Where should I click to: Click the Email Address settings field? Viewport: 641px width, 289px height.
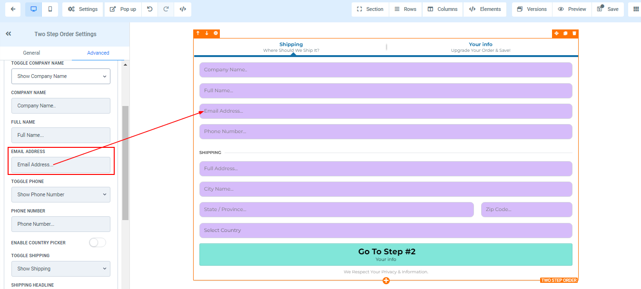(61, 164)
